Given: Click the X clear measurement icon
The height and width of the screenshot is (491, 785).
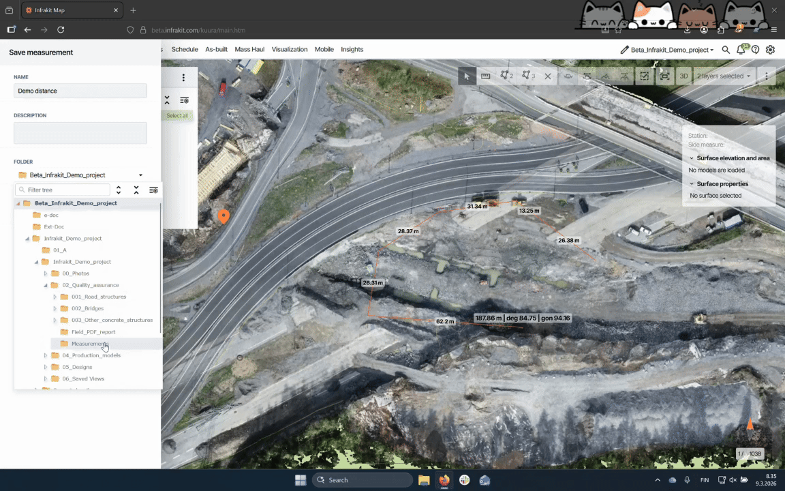Looking at the screenshot, I should coord(547,76).
